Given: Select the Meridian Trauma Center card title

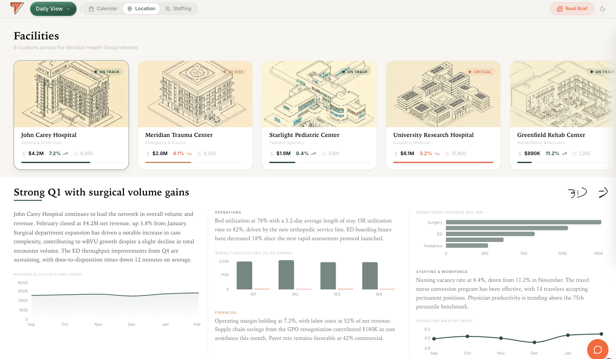Looking at the screenshot, I should coord(179,135).
